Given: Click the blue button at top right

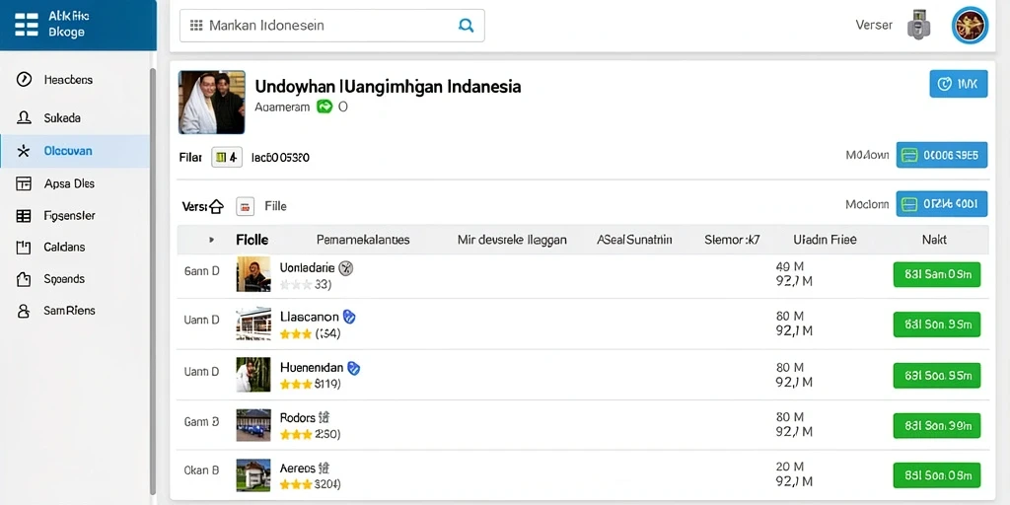Looking at the screenshot, I should (959, 84).
